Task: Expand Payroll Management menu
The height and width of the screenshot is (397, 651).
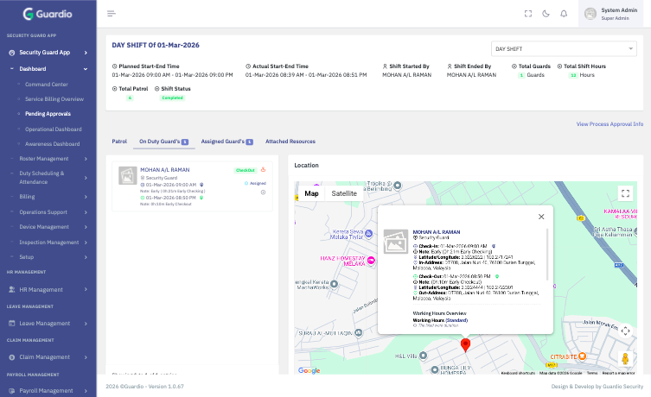Action: coord(48,391)
